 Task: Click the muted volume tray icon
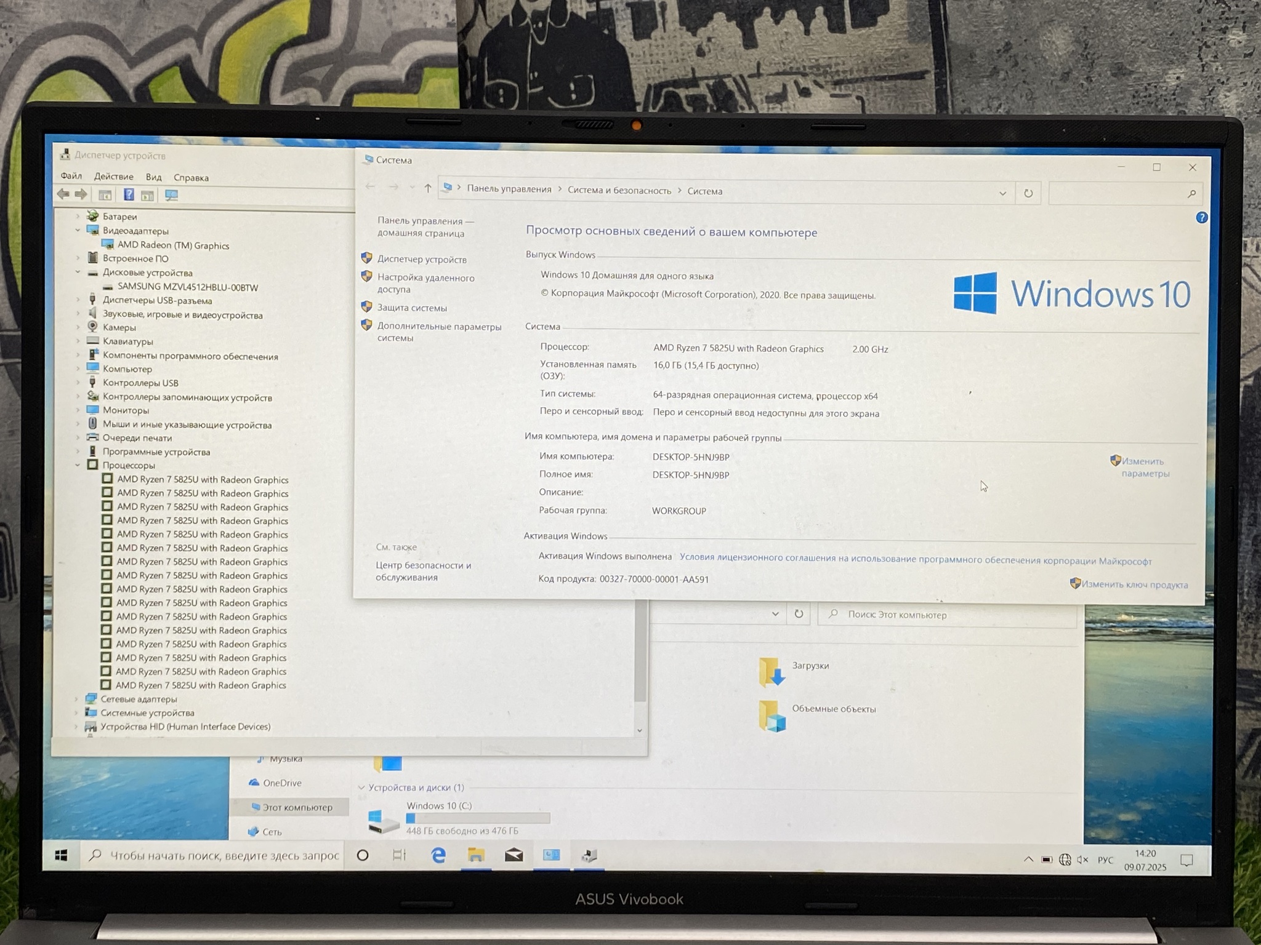click(x=1083, y=859)
